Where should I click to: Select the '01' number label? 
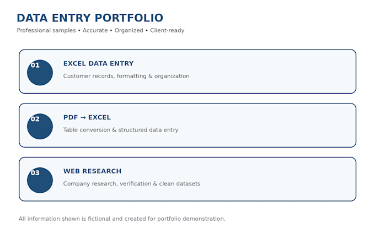[35, 65]
